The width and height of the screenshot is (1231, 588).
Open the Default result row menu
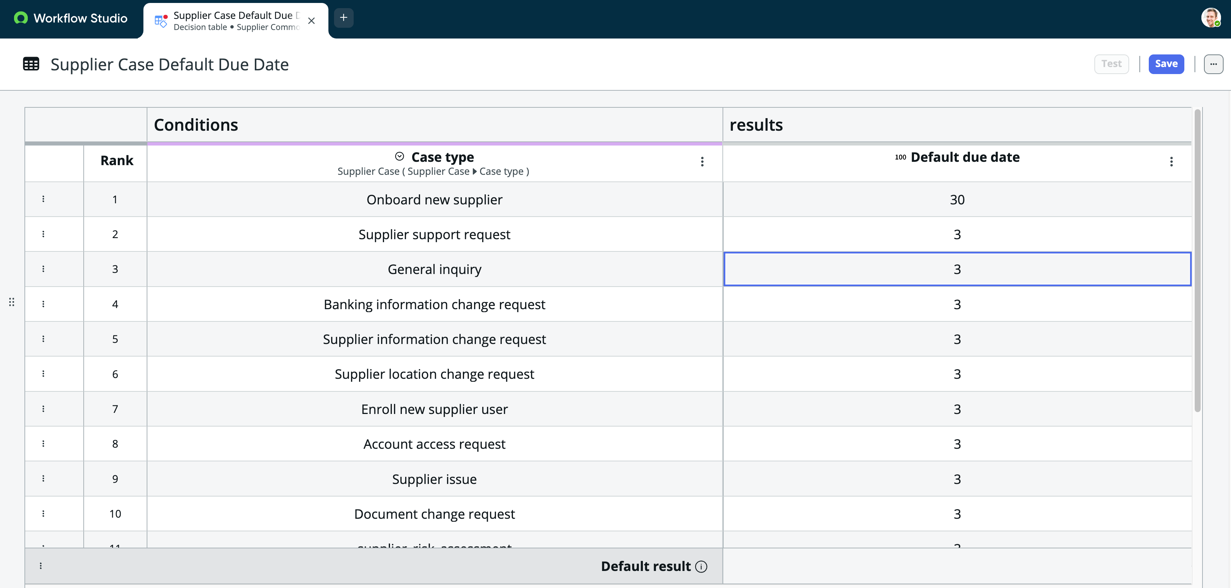pyautogui.click(x=41, y=566)
